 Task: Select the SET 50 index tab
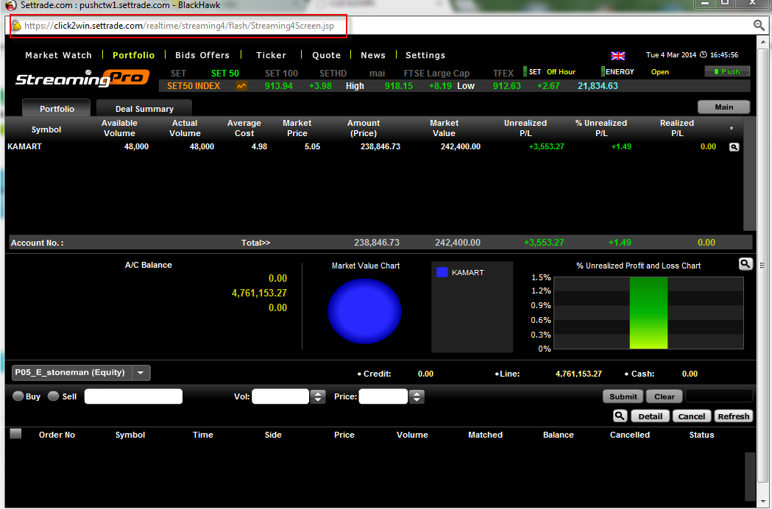point(225,74)
